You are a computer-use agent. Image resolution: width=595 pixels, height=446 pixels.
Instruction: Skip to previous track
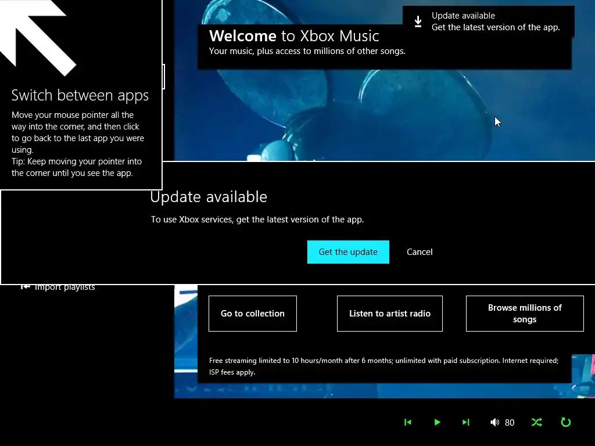click(x=408, y=422)
